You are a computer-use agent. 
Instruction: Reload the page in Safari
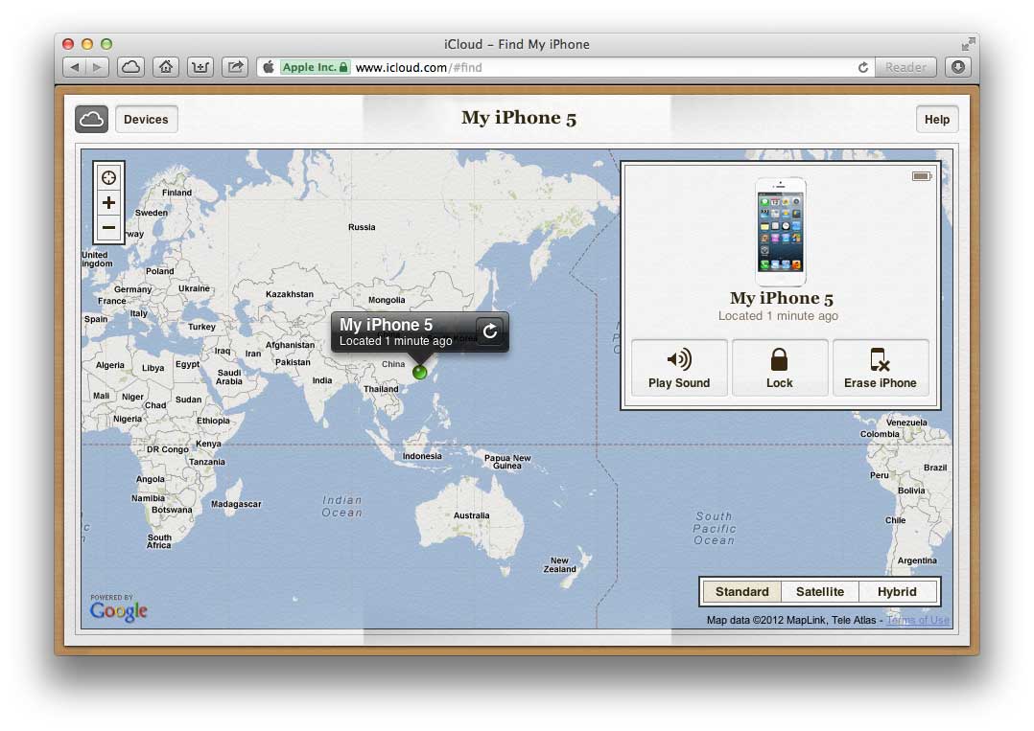click(x=862, y=67)
